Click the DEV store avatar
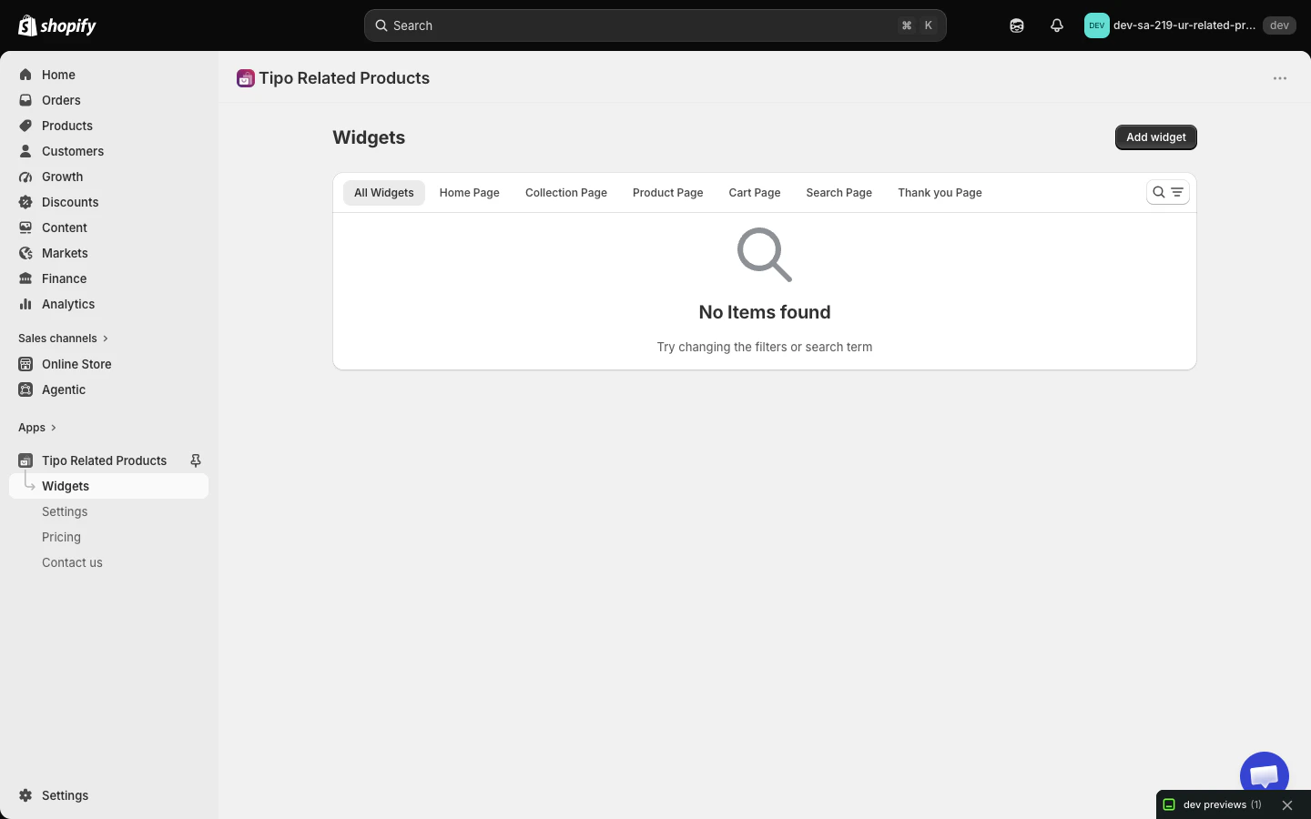Screen dimensions: 1311x819 (1097, 25)
